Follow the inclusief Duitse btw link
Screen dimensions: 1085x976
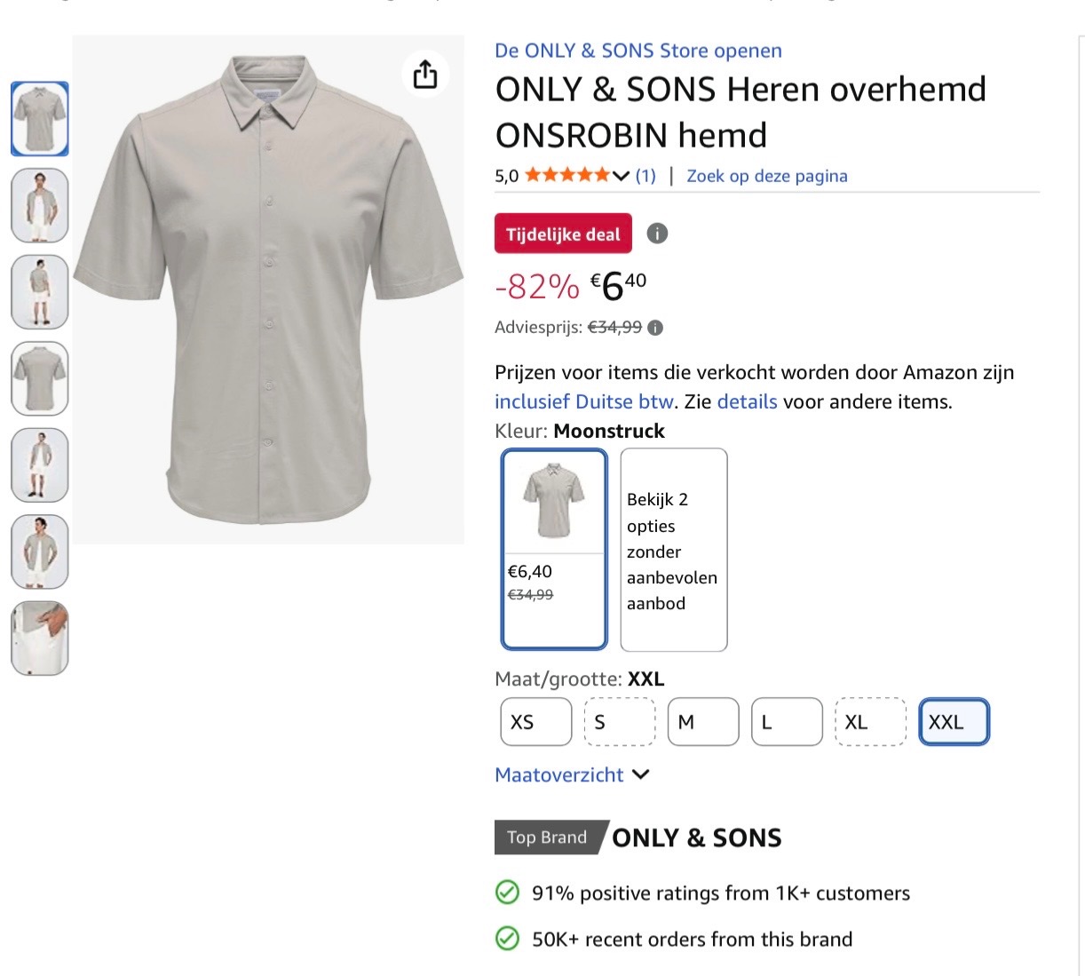582,401
